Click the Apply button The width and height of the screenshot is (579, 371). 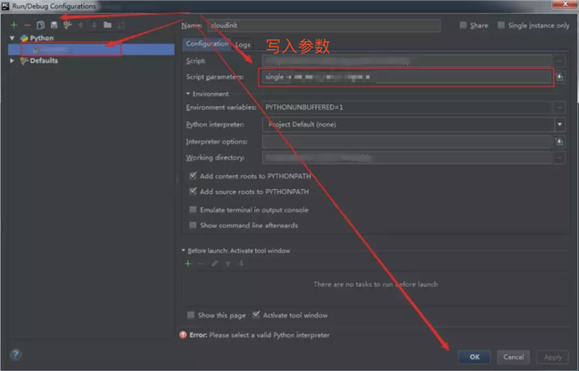click(x=553, y=357)
